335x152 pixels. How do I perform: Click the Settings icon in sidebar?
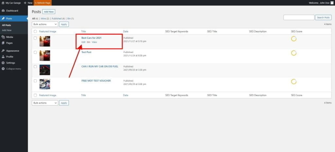pos(3,63)
